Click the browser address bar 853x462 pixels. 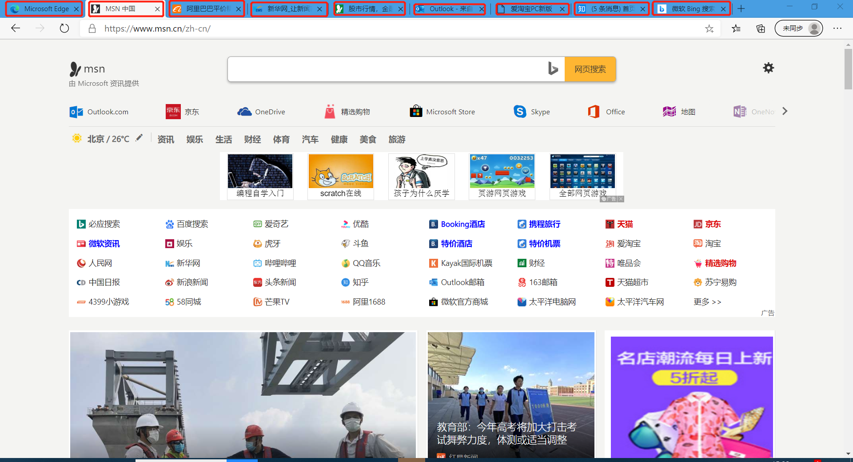pos(400,28)
